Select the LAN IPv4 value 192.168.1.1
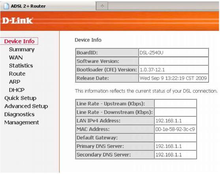220x174 pixels. pos(169,121)
